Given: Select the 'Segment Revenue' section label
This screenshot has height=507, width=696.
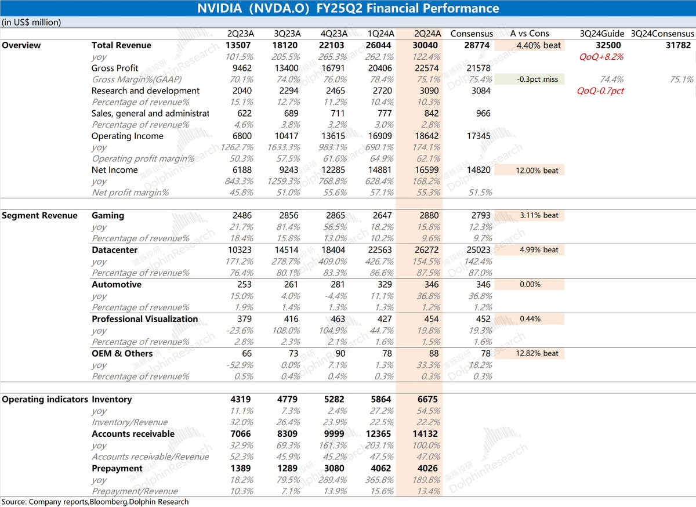Looking at the screenshot, I should tap(39, 215).
